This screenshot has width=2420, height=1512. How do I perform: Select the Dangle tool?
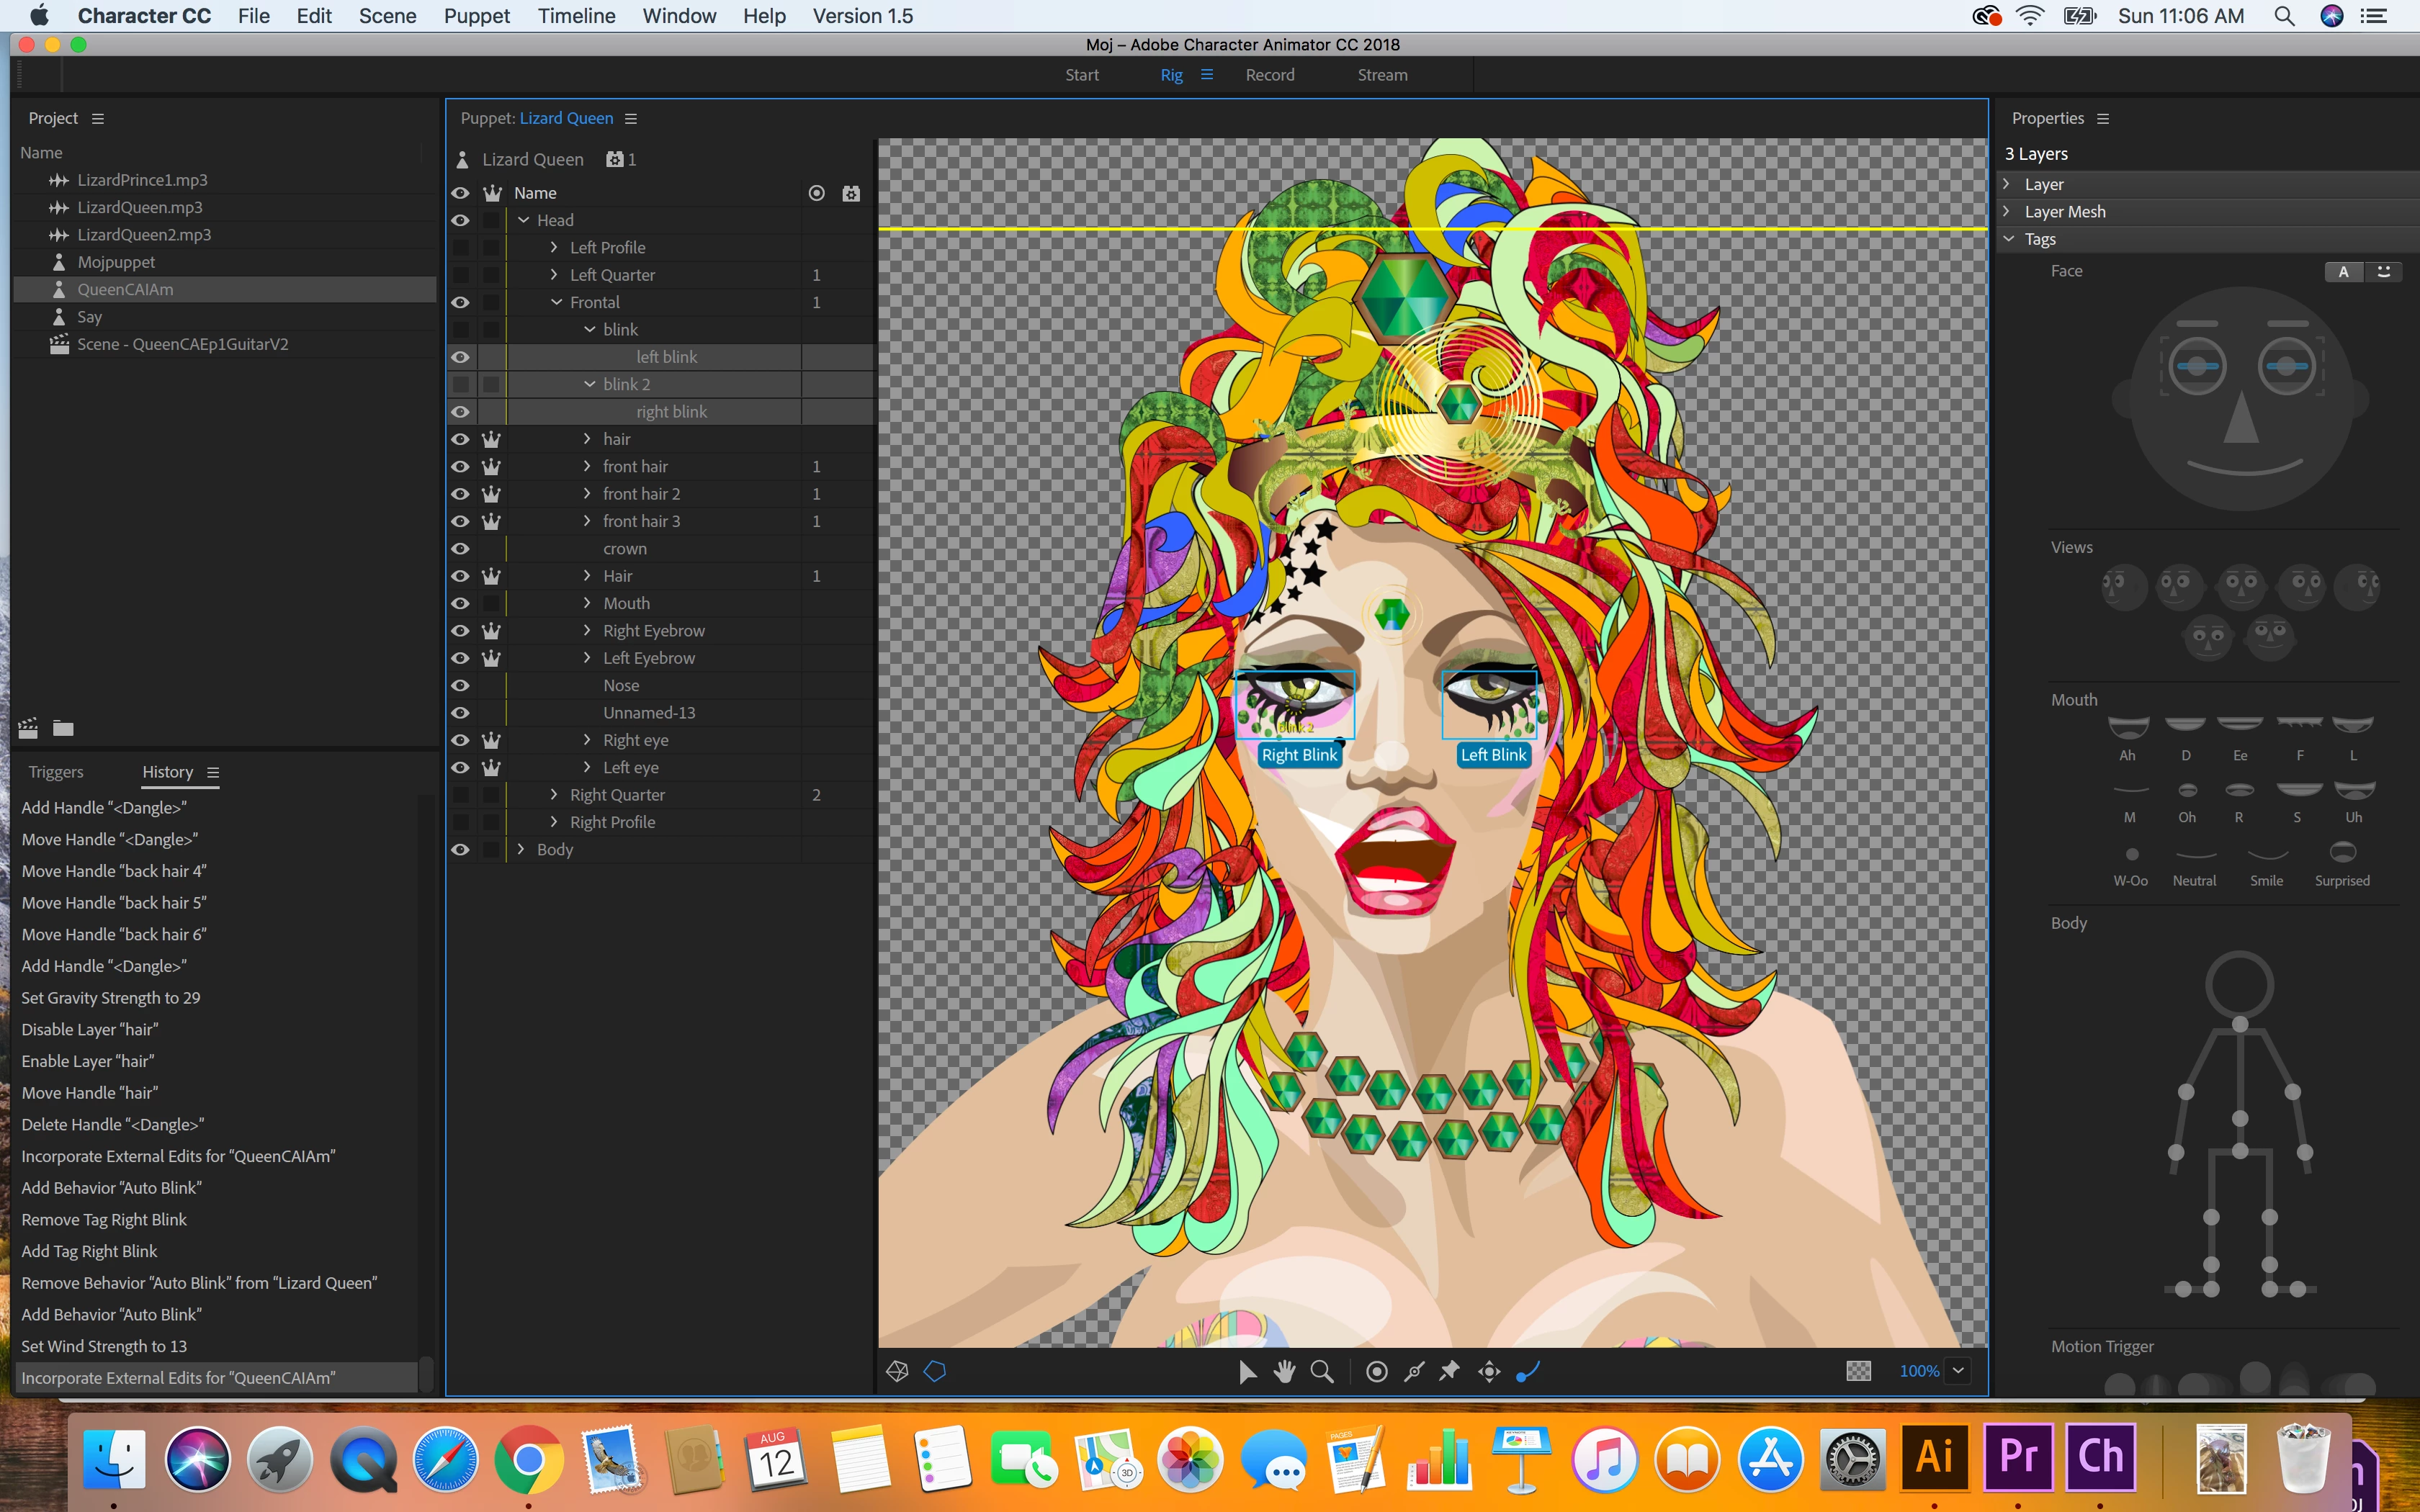(x=1528, y=1371)
